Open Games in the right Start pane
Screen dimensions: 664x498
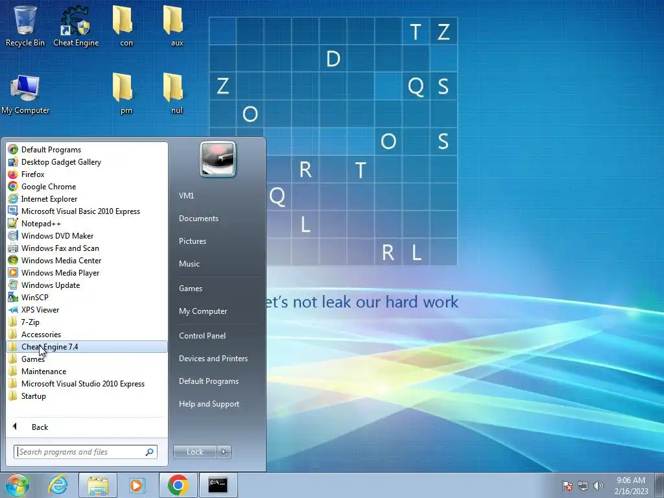[x=217, y=288]
